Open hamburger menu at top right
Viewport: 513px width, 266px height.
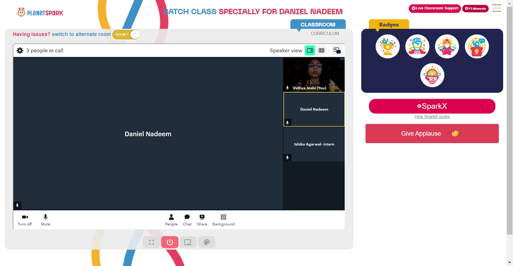(497, 8)
